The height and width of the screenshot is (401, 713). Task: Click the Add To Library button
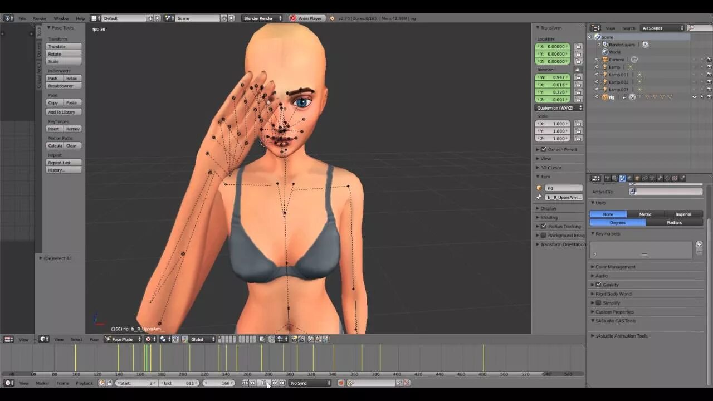pyautogui.click(x=64, y=112)
